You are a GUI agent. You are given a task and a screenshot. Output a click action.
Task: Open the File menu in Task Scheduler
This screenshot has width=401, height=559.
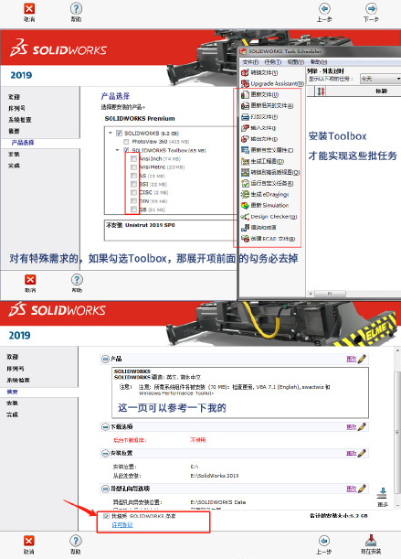250,62
